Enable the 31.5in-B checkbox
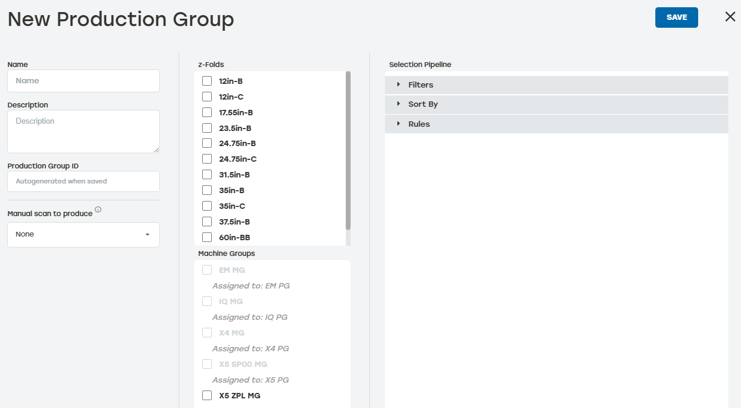The image size is (741, 408). tap(207, 174)
